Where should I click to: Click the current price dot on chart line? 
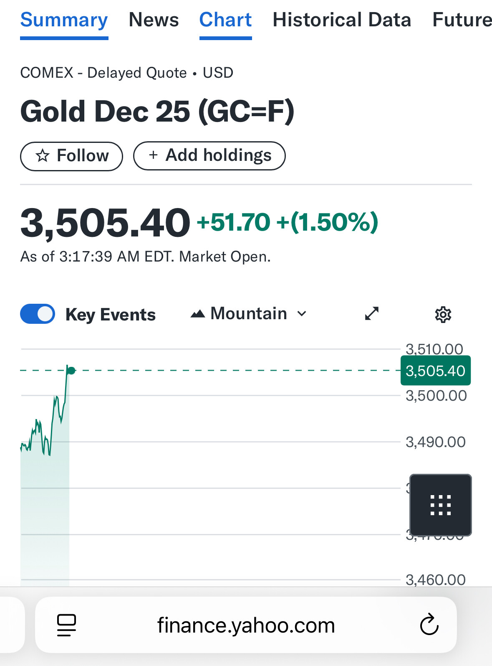pos(71,371)
